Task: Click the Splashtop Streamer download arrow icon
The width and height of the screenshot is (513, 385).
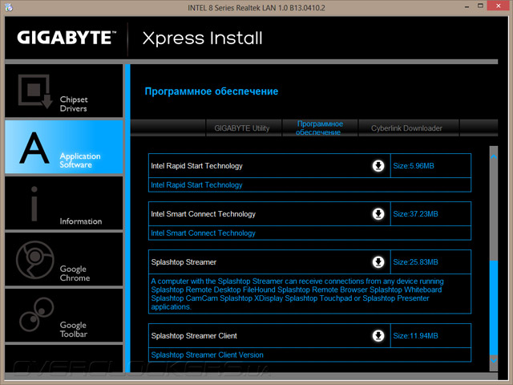Action: (x=378, y=262)
